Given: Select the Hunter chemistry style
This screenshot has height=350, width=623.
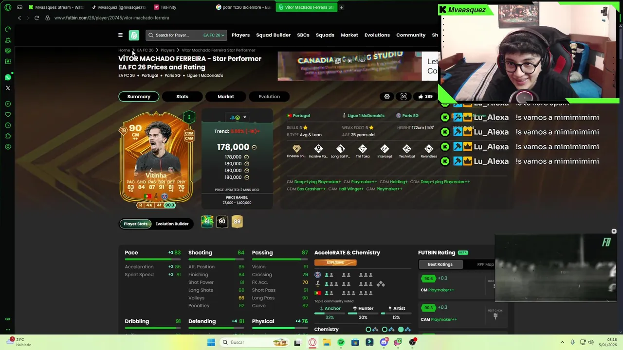Looking at the screenshot, I should pyautogui.click(x=363, y=308).
